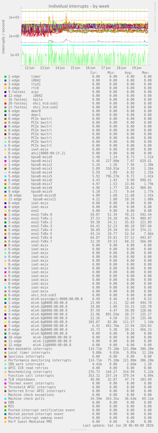Select the 'Function call interrupts' legend entry

click(31, 376)
